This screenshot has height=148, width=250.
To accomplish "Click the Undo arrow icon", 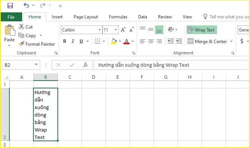I will [26, 6].
